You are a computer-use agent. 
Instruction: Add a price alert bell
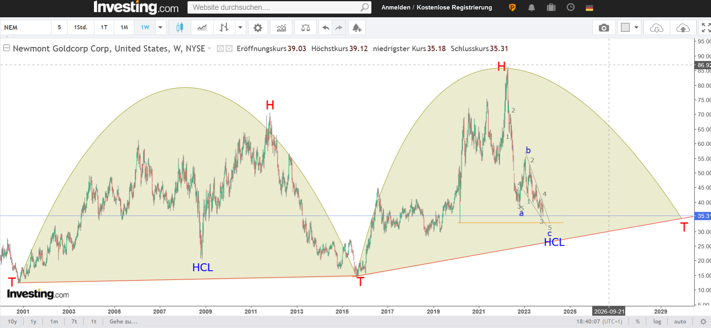[357, 28]
